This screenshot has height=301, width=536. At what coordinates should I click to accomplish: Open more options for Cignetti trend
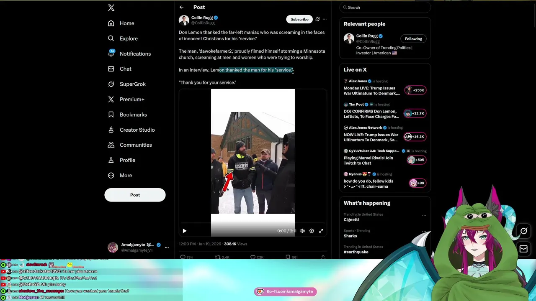tap(424, 215)
